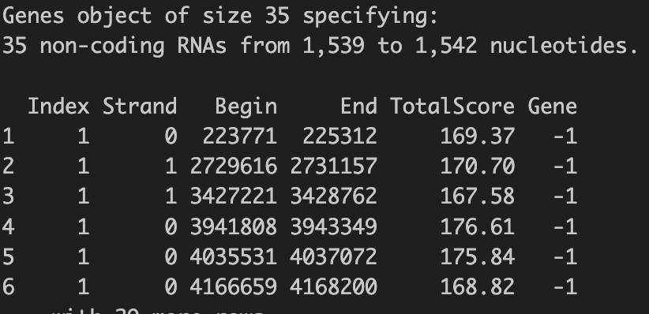Click the Begin value 3941808
Screen dimensions: 649x314
coord(234,226)
